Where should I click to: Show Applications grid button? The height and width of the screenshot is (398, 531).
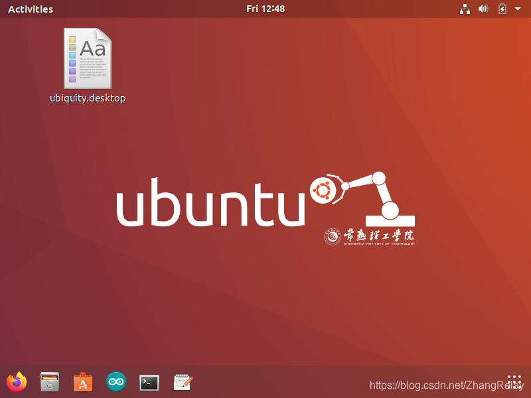click(514, 382)
